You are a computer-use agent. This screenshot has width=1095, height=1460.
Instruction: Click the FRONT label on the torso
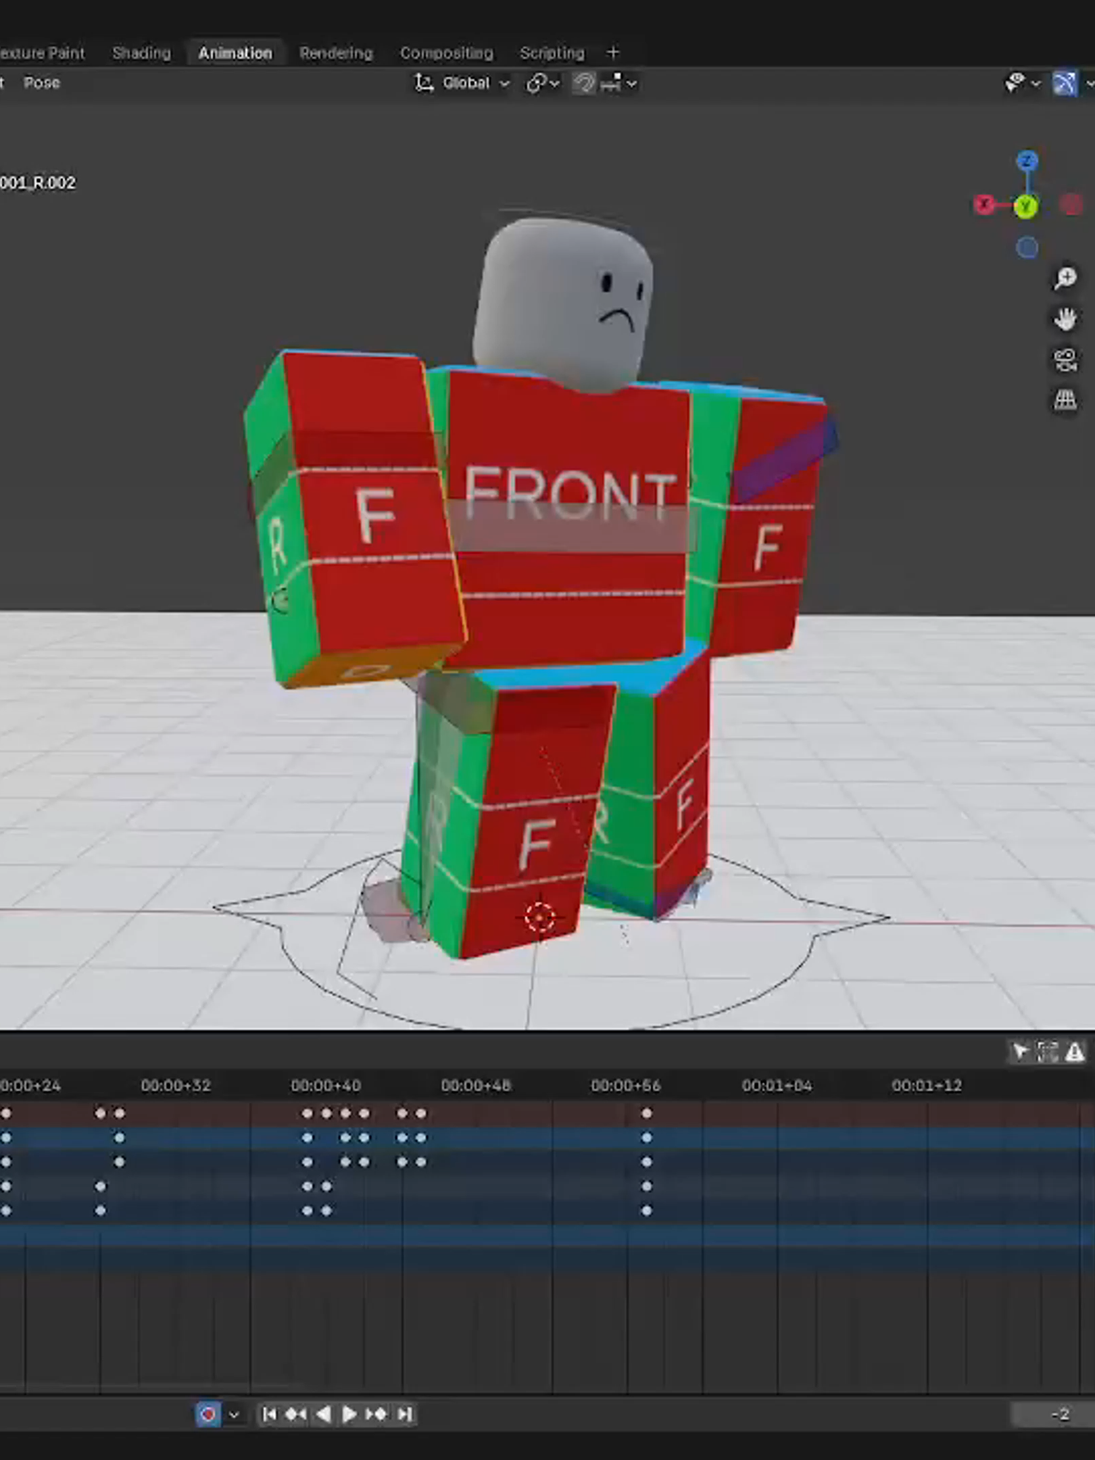[x=570, y=493]
